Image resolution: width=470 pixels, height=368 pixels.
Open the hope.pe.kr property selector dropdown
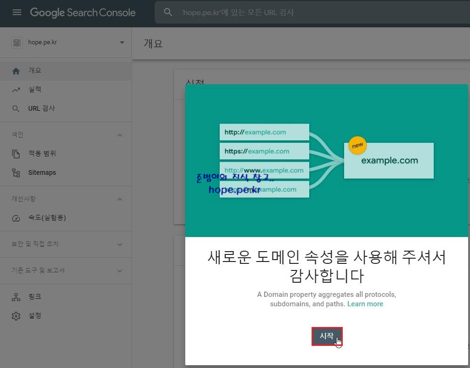122,42
